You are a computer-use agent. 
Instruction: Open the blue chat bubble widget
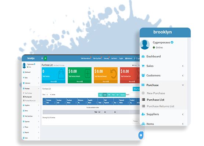pyautogui.click(x=141, y=135)
